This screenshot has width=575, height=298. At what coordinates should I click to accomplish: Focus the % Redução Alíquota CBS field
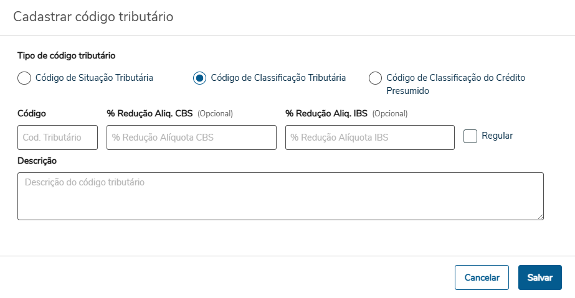(x=191, y=137)
